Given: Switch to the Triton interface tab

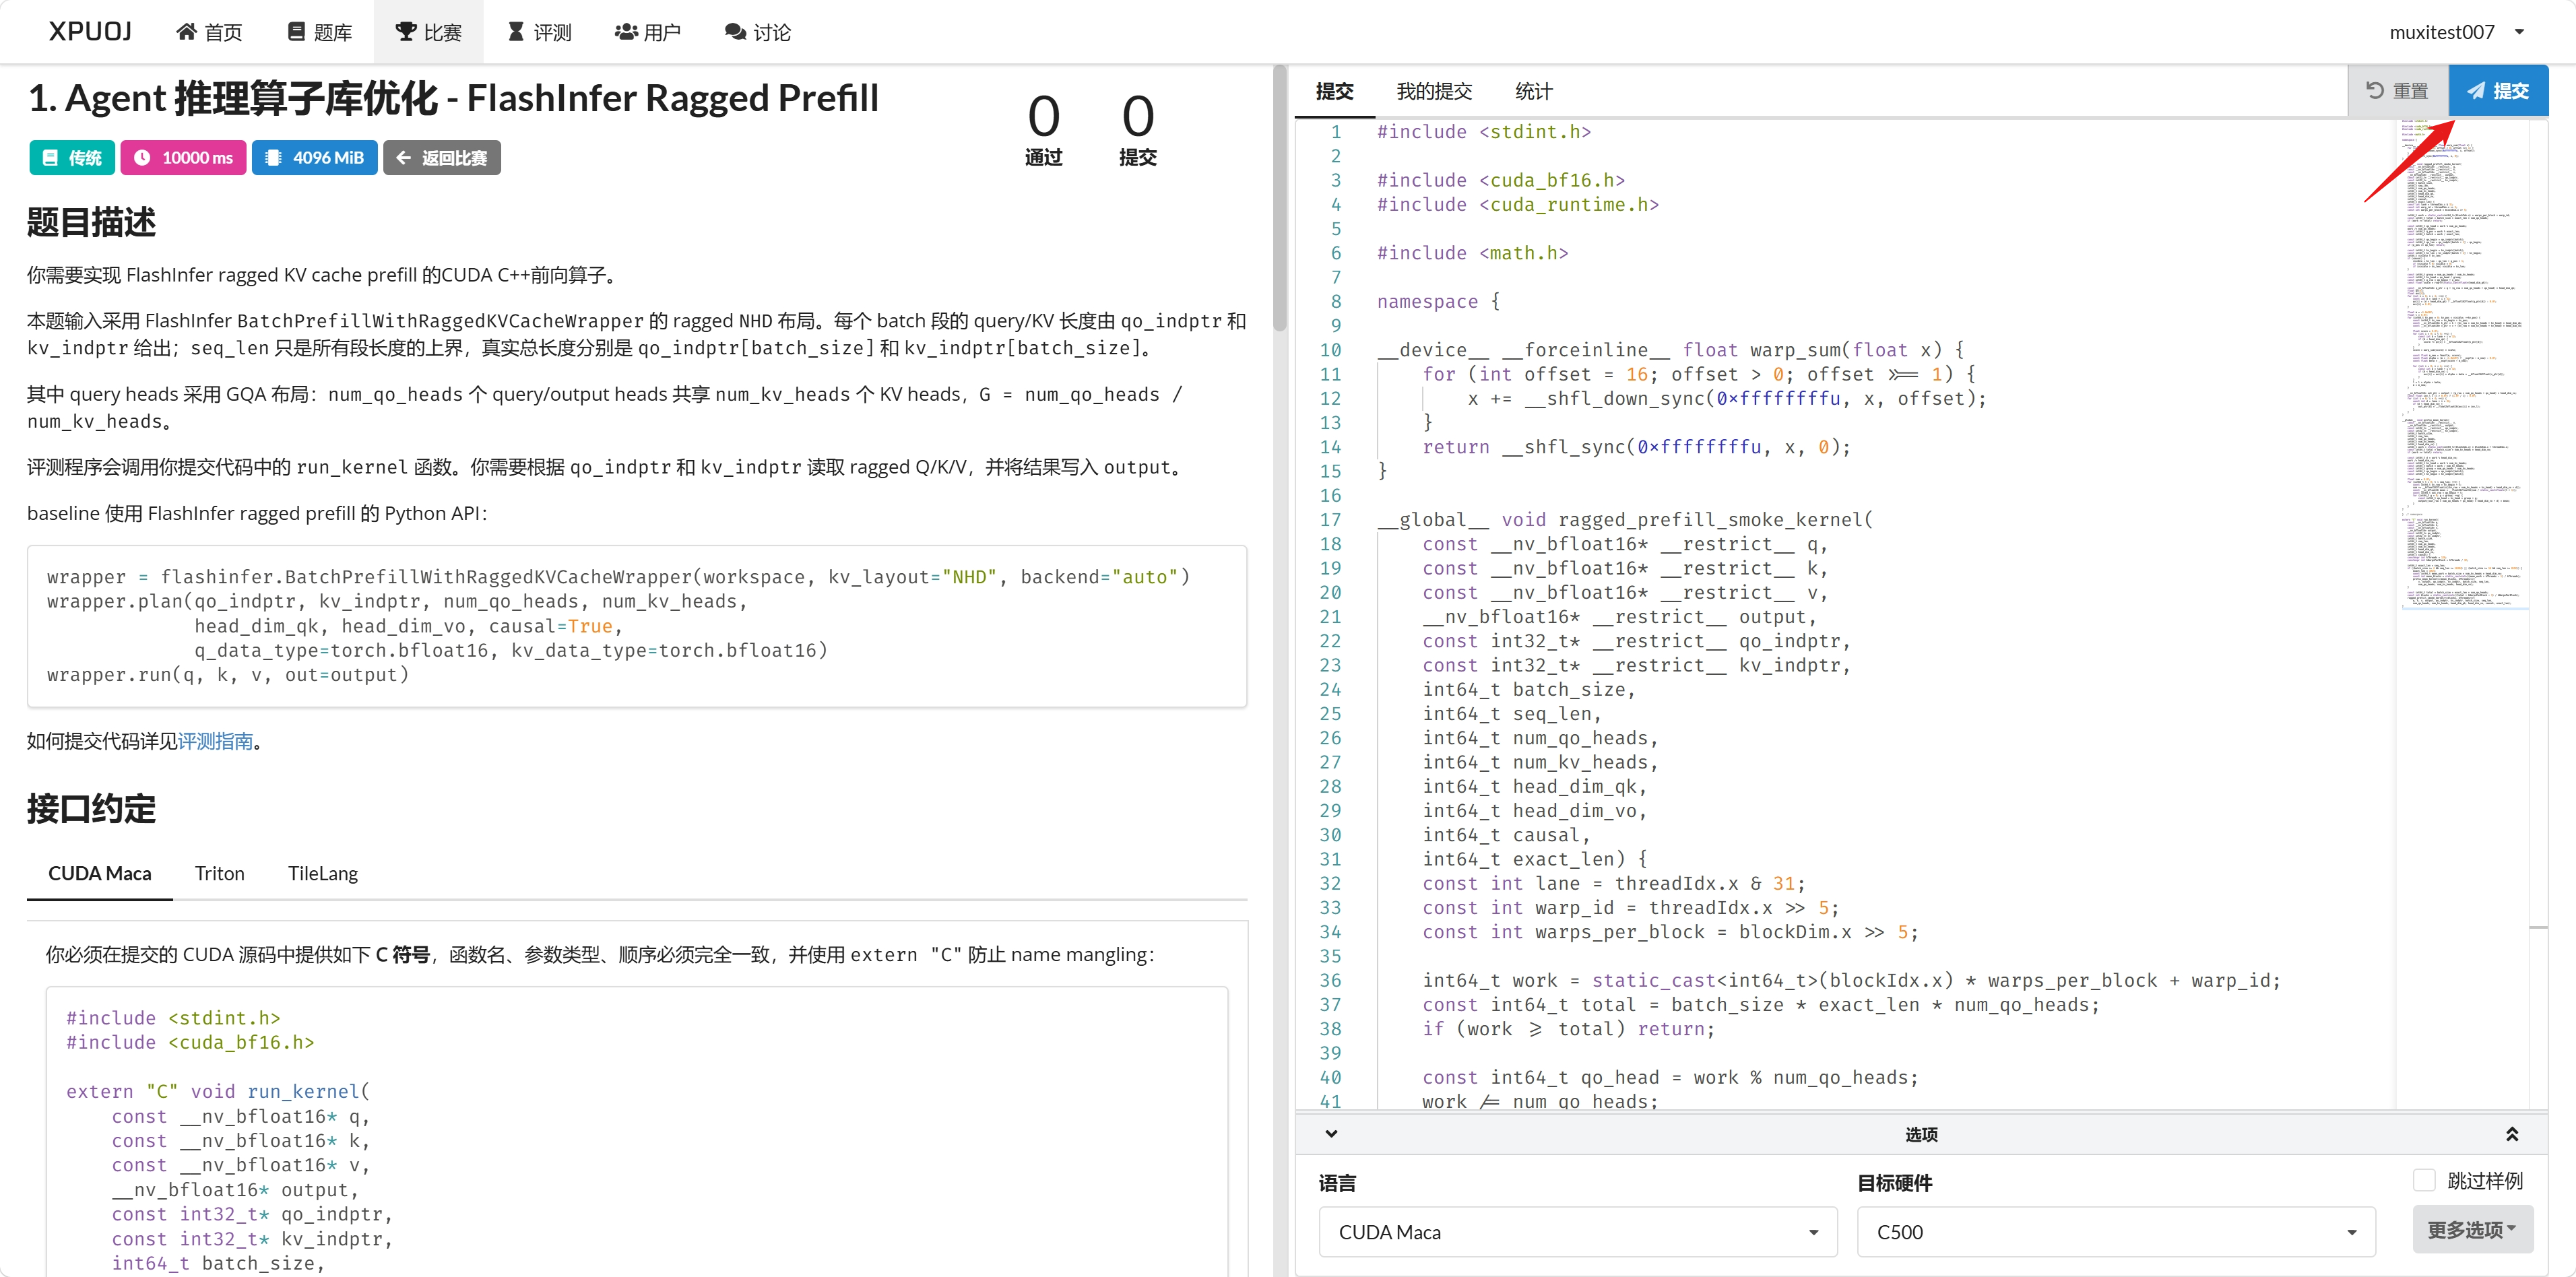Looking at the screenshot, I should point(220,873).
